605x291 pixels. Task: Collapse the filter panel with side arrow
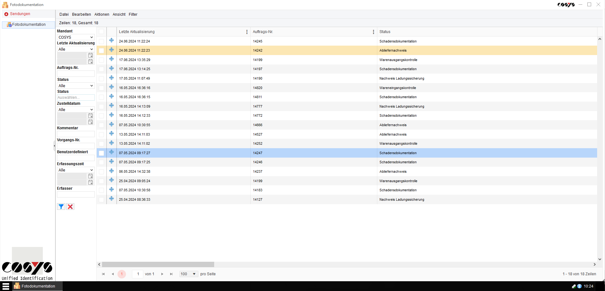(x=54, y=146)
